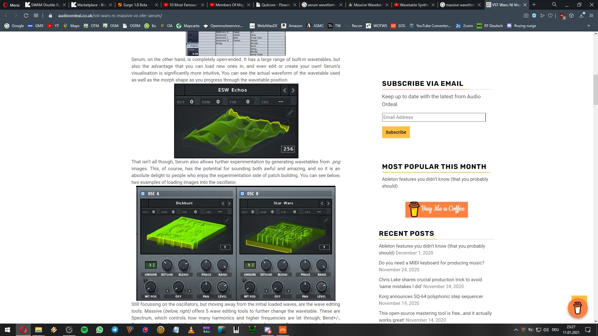
Task: Toggle the OSC B enable checkbox
Action: point(242,194)
